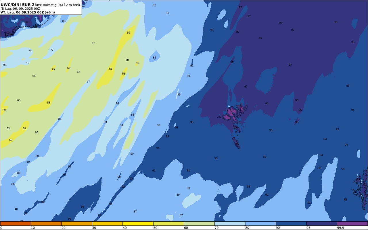
Task: Click the legend tick label '10'
Action: (x=33, y=228)
